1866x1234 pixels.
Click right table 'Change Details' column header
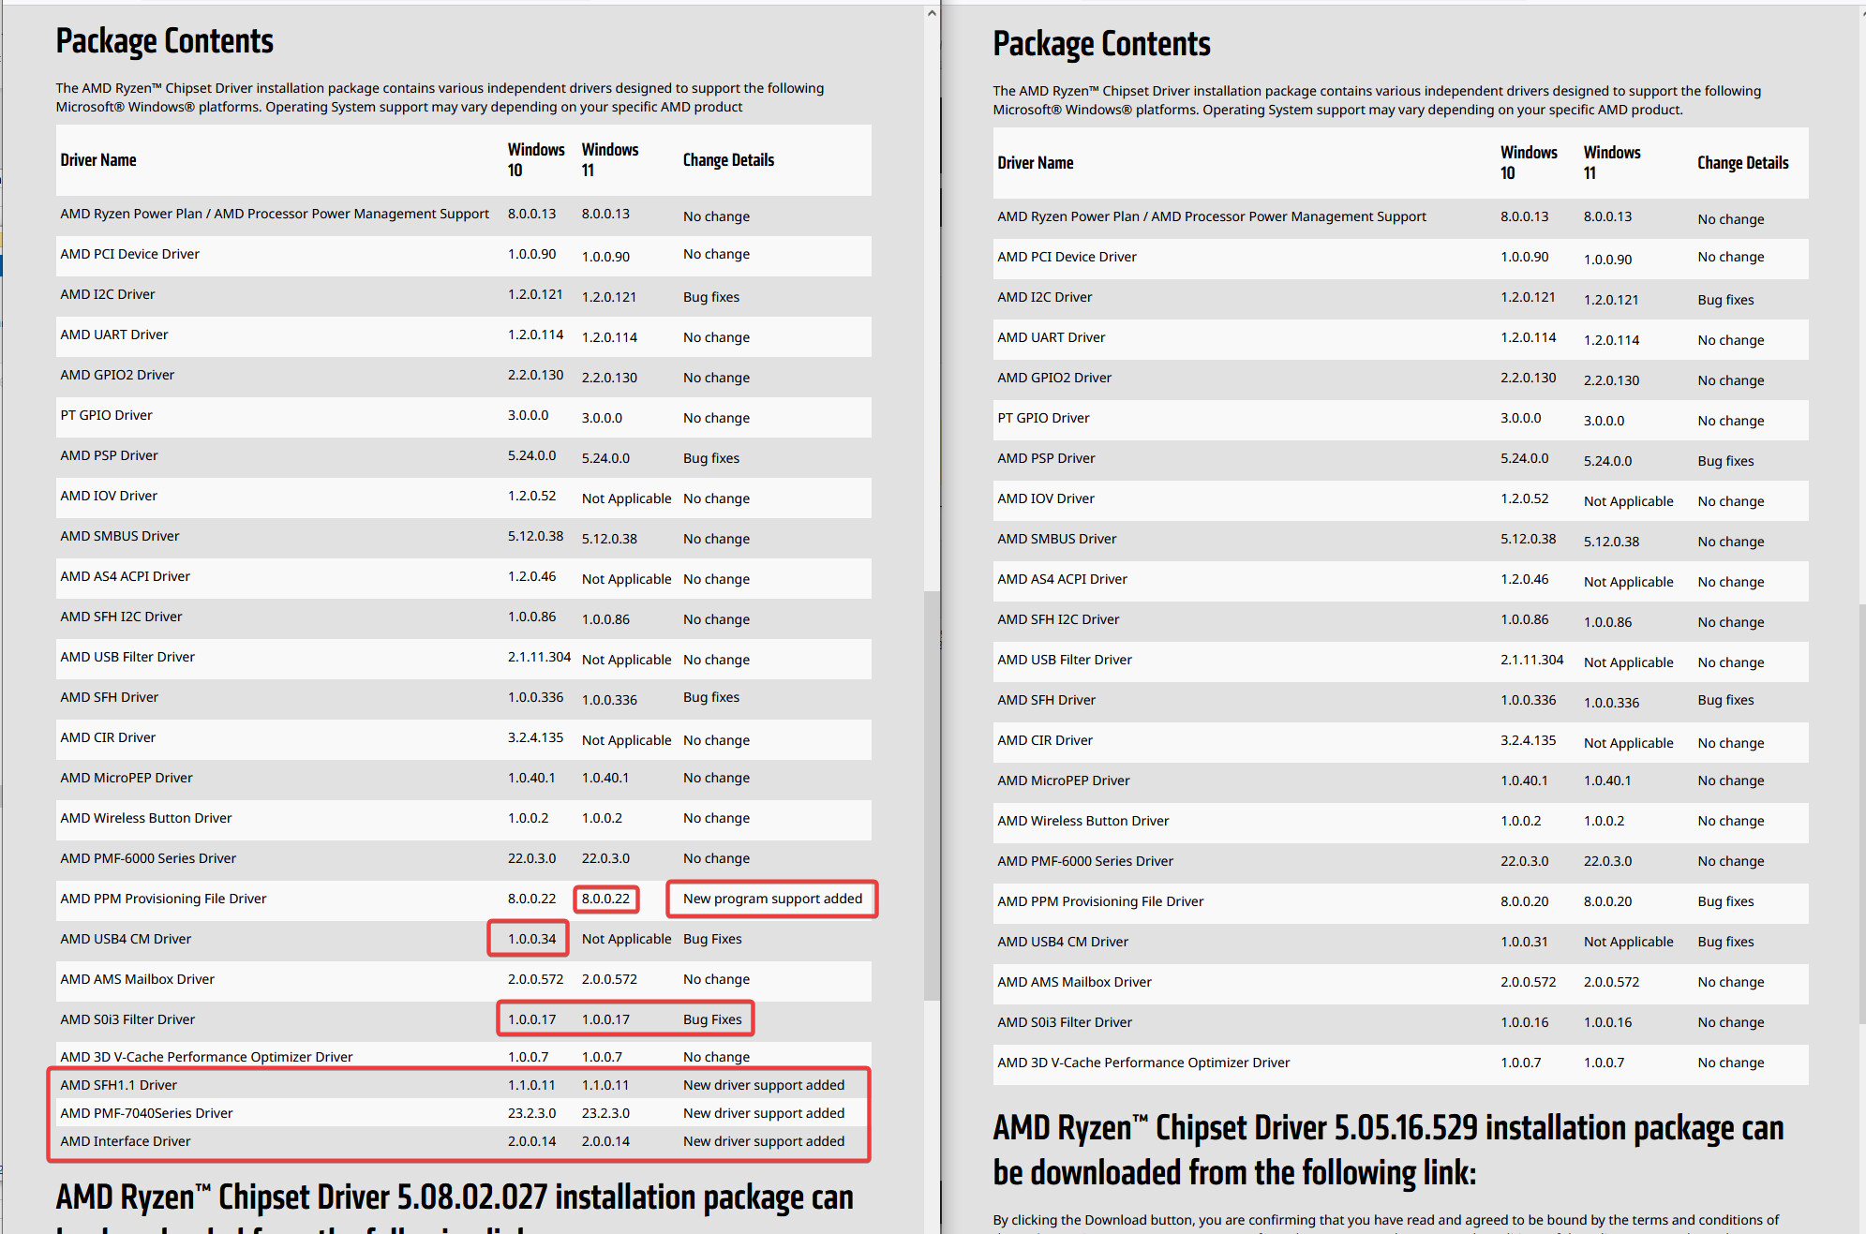[x=1742, y=163]
